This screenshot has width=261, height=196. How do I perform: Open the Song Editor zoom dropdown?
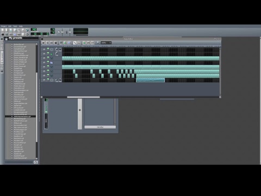tap(106, 43)
